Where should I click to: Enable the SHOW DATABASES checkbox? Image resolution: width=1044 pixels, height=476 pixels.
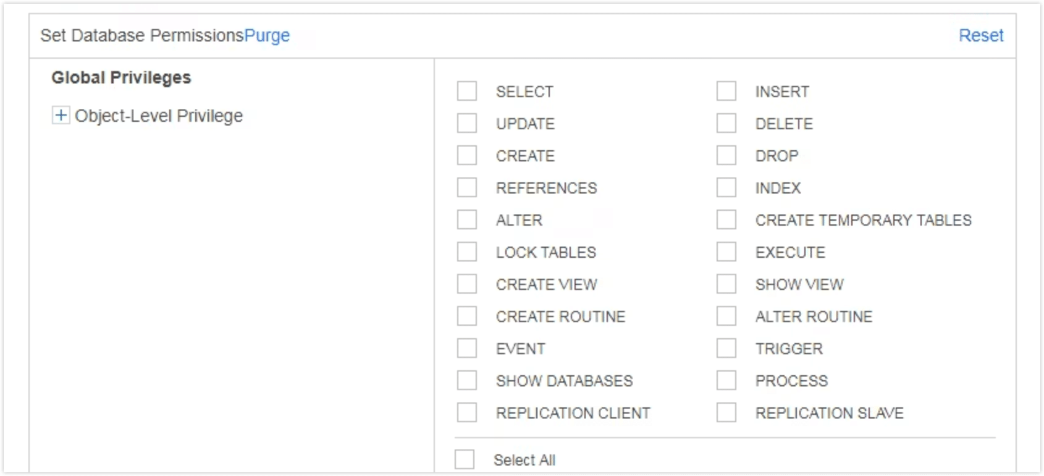coord(467,381)
